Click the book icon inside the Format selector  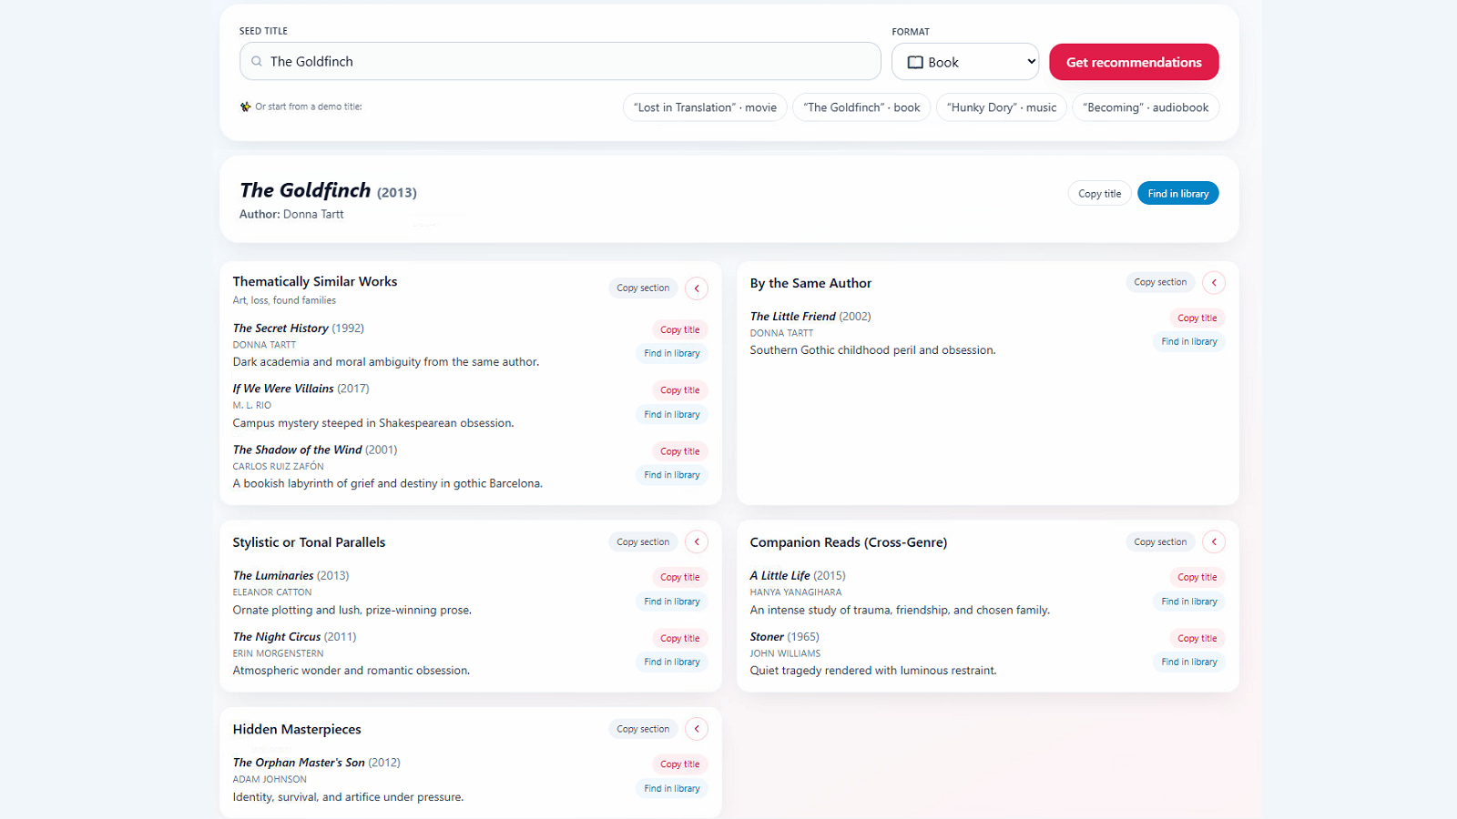click(x=915, y=61)
